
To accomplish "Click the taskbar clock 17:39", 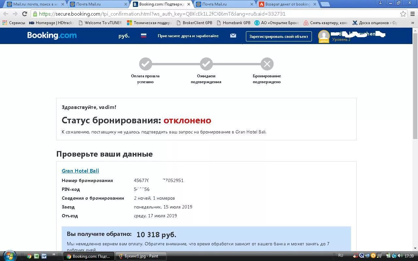I will (x=409, y=256).
